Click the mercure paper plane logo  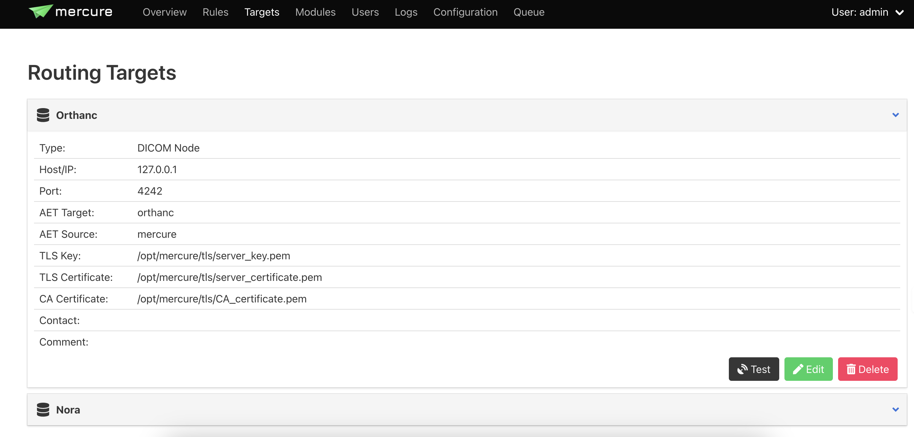[41, 11]
